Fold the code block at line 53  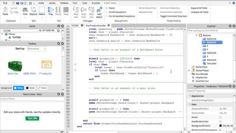pyautogui.click(x=75, y=64)
